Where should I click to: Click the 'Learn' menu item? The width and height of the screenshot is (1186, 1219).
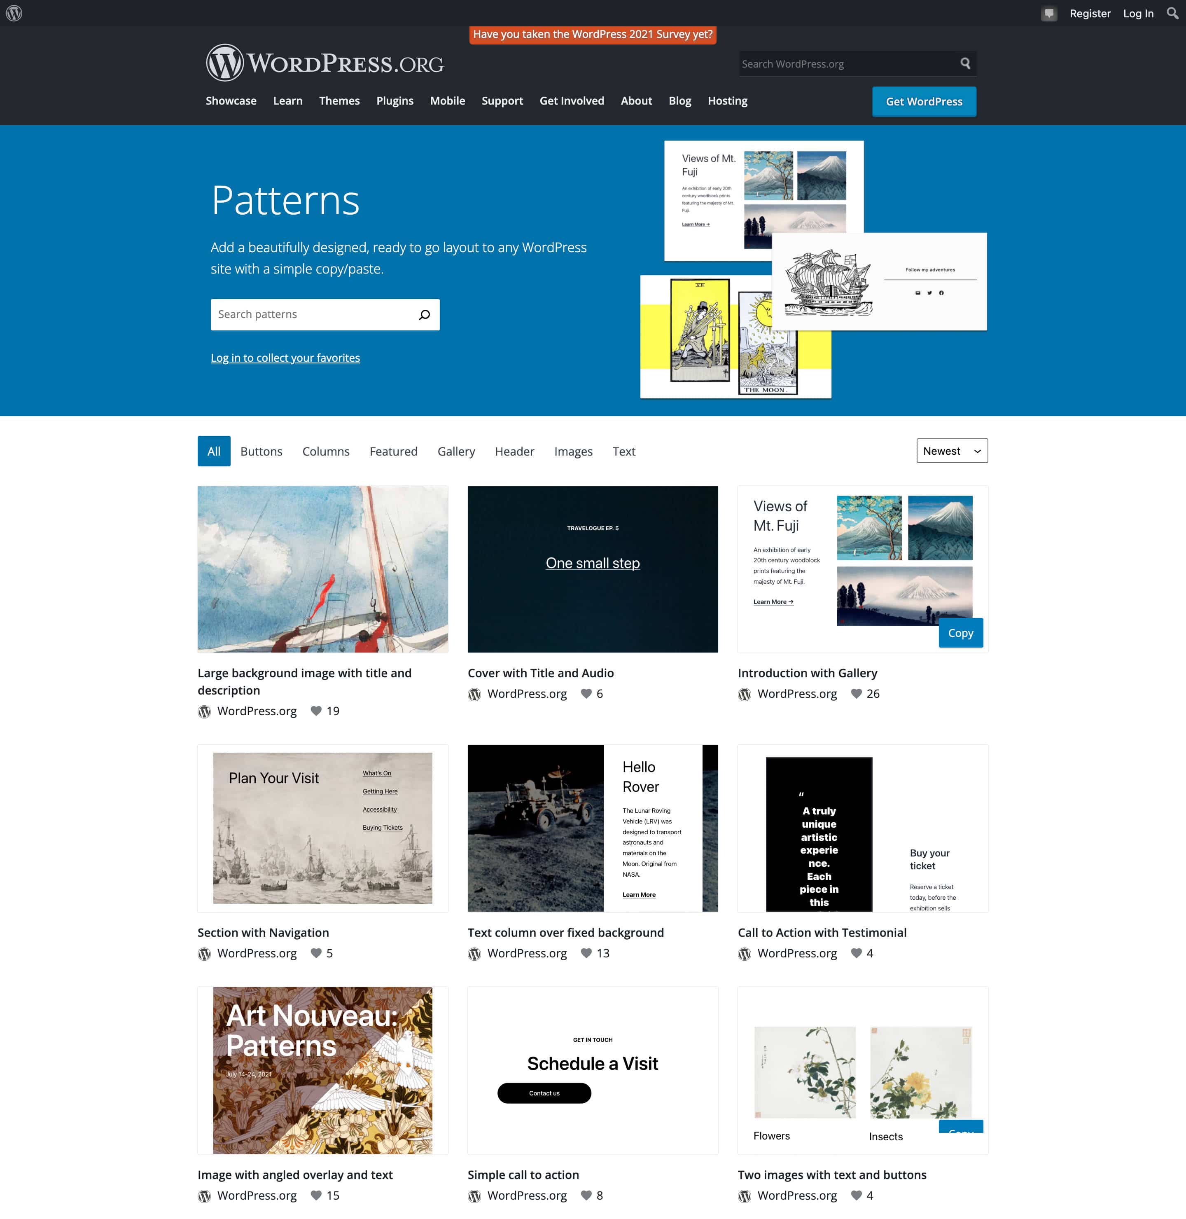pyautogui.click(x=287, y=100)
